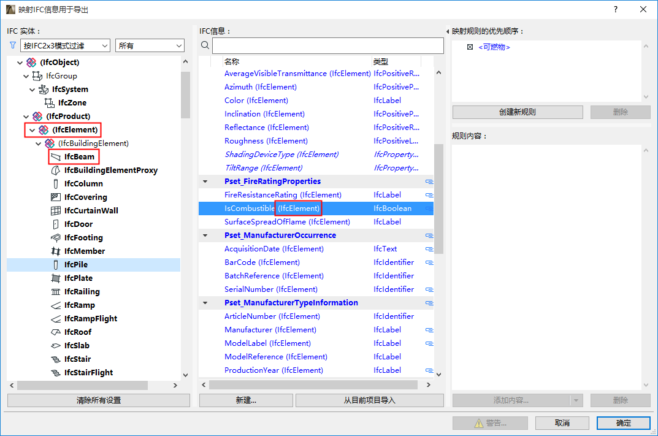The height and width of the screenshot is (436, 658).
Task: Click the IFC信息 search input field
Action: (327, 45)
